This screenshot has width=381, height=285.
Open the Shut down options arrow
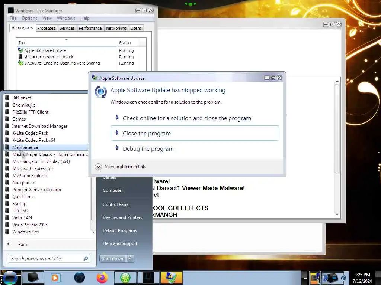[130, 258]
